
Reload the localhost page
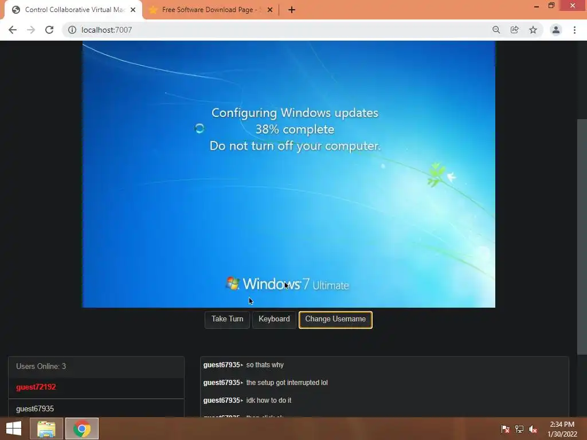49,30
